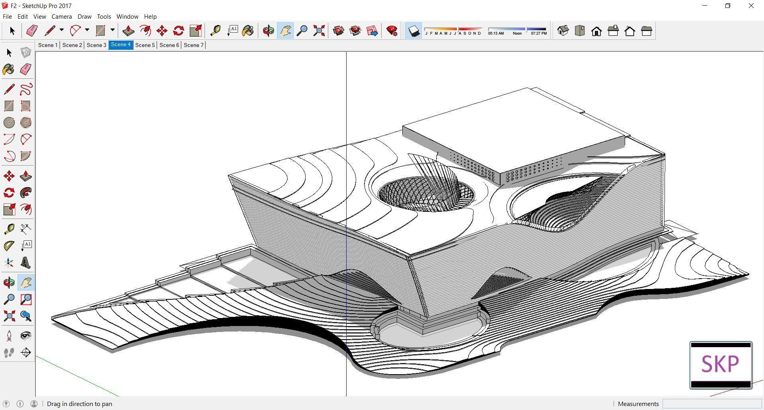This screenshot has height=410, width=764.
Task: Select the Arc tool in top toolbar
Action: pyautogui.click(x=75, y=31)
